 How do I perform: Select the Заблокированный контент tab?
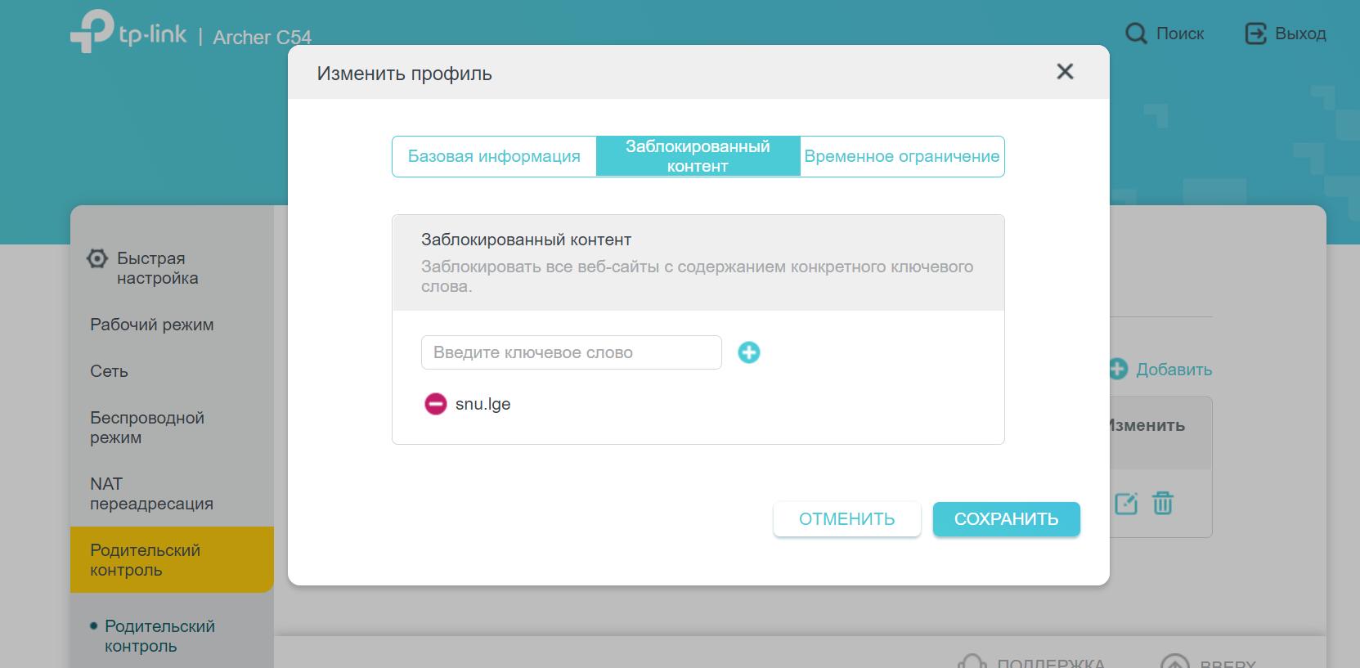pos(698,156)
